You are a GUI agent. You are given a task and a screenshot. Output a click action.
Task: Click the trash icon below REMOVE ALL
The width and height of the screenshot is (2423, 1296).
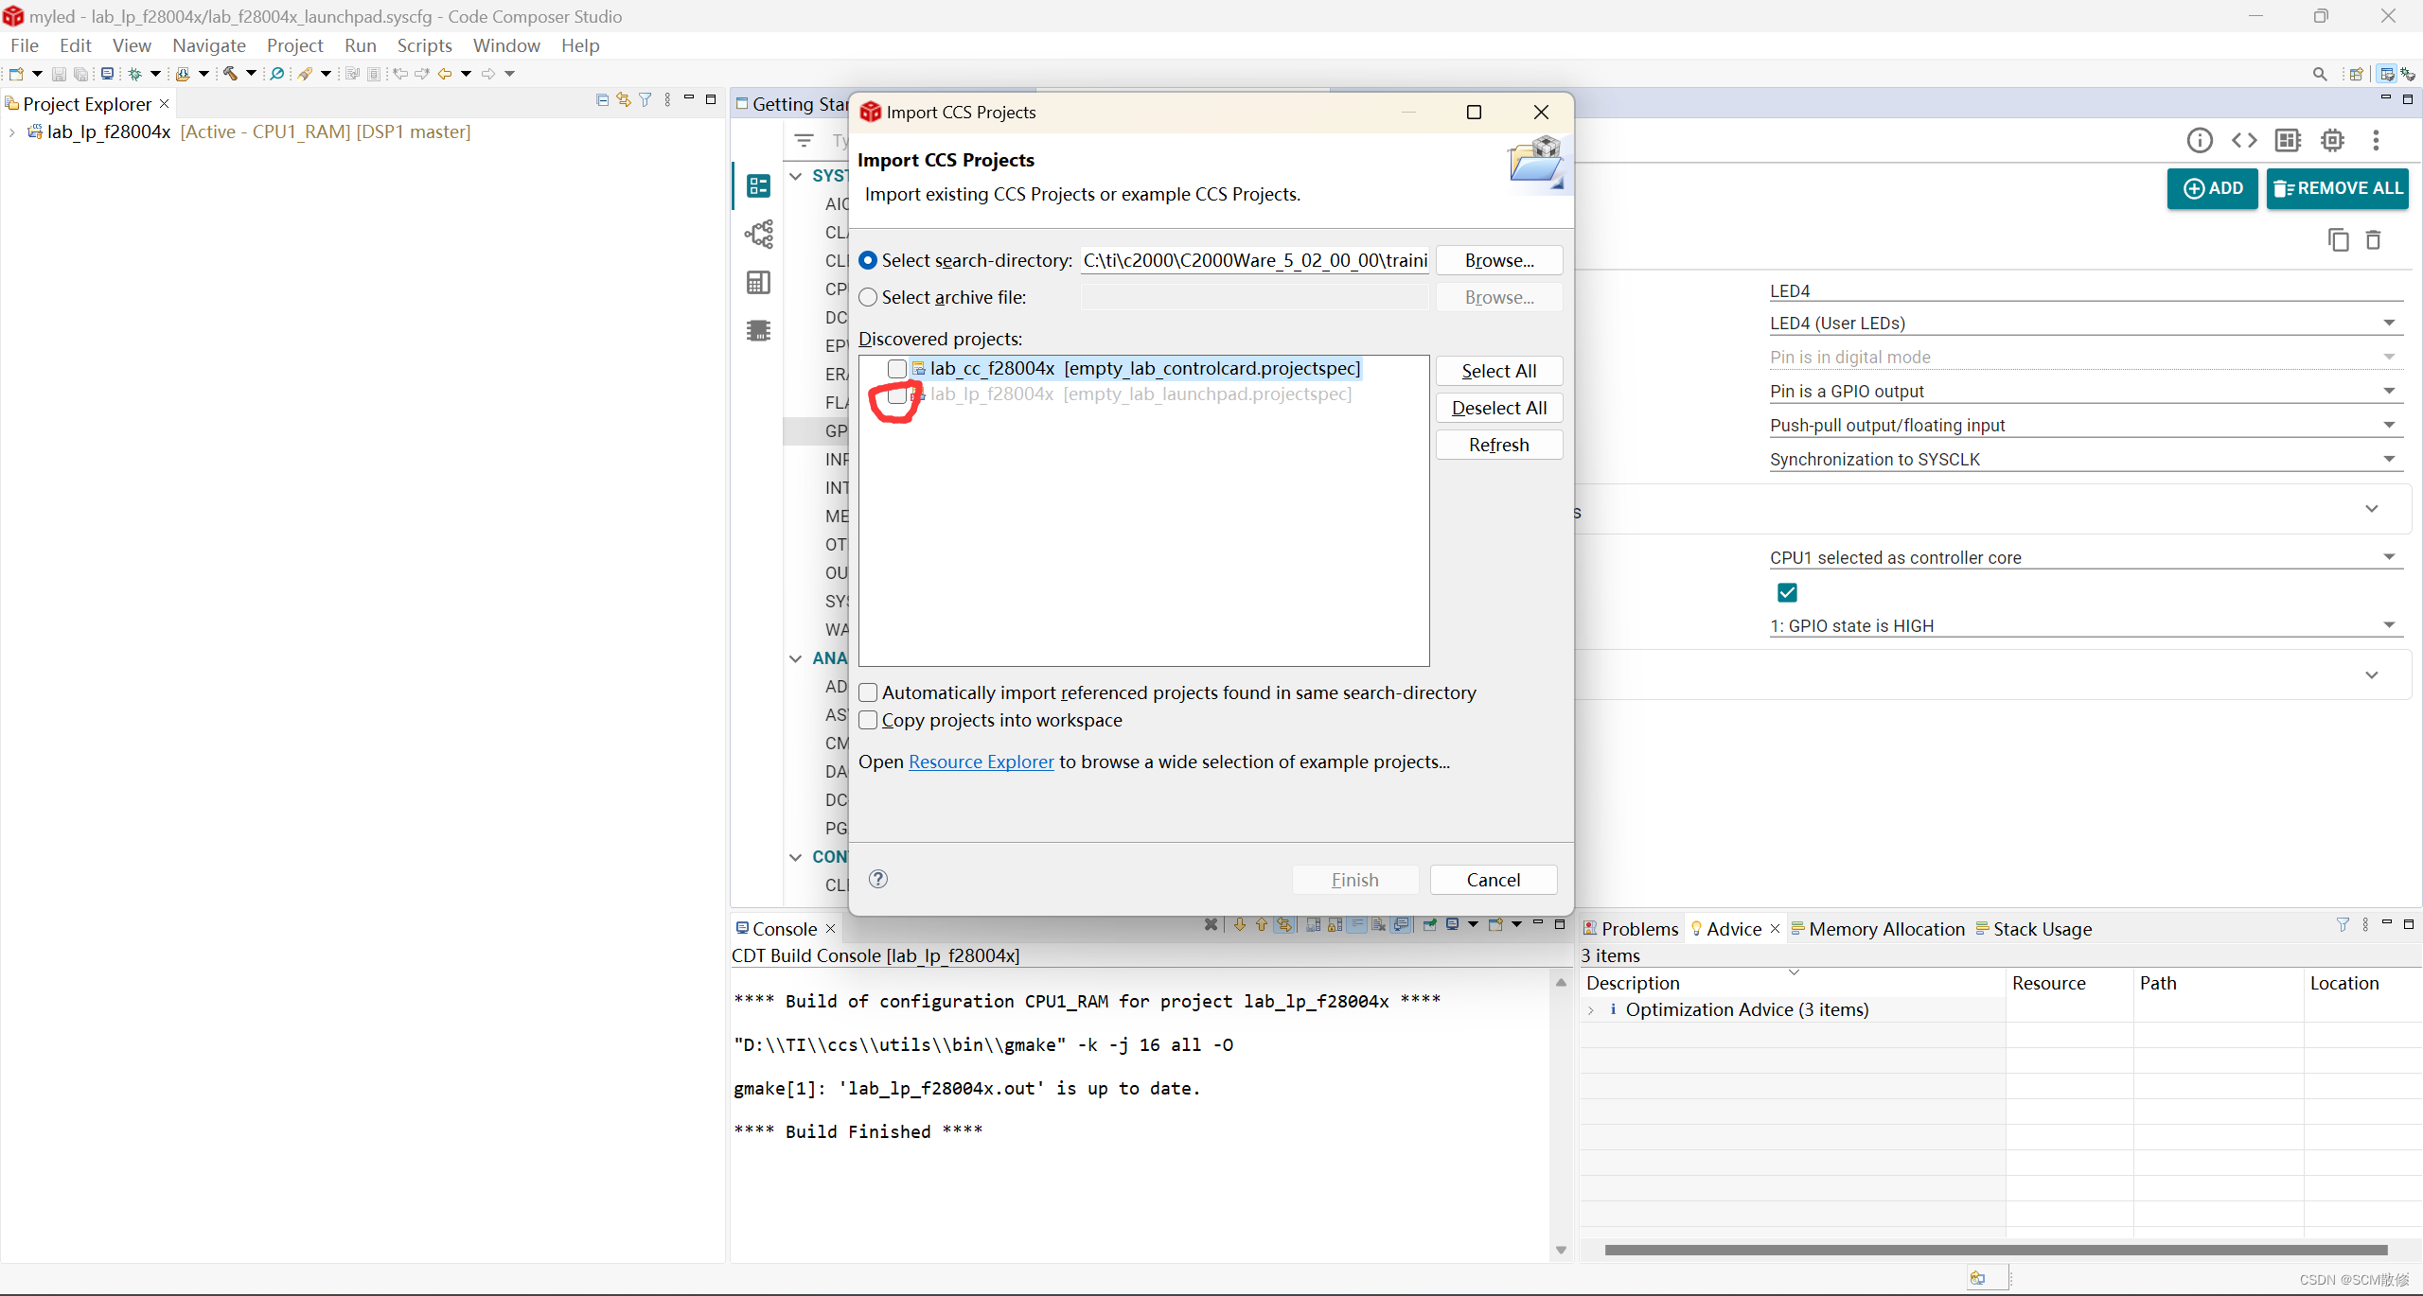click(2373, 240)
